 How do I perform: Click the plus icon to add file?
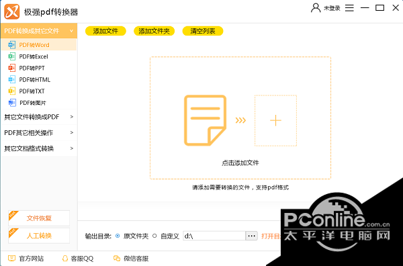pos(275,120)
